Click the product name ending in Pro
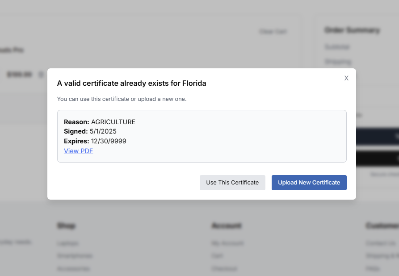Viewport: 399px width, 276px height. tap(11, 50)
